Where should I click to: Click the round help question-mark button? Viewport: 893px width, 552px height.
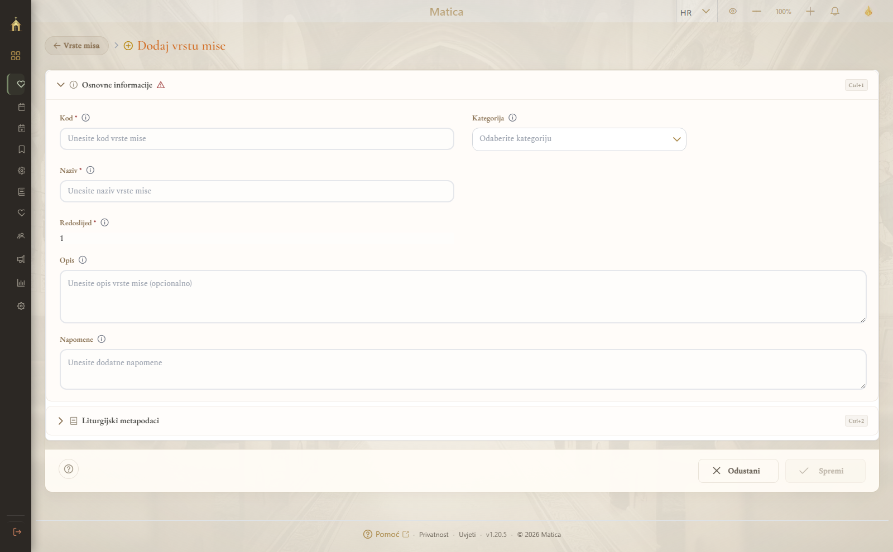pos(69,469)
